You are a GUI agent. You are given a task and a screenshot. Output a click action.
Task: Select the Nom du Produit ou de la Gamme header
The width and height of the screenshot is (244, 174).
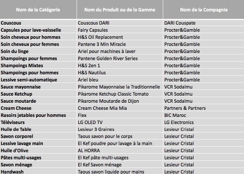click(120, 10)
